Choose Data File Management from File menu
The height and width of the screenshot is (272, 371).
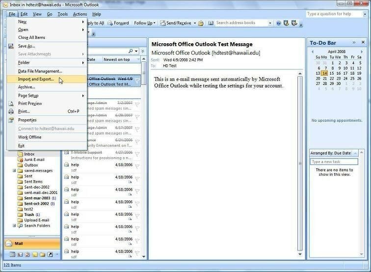47,71
